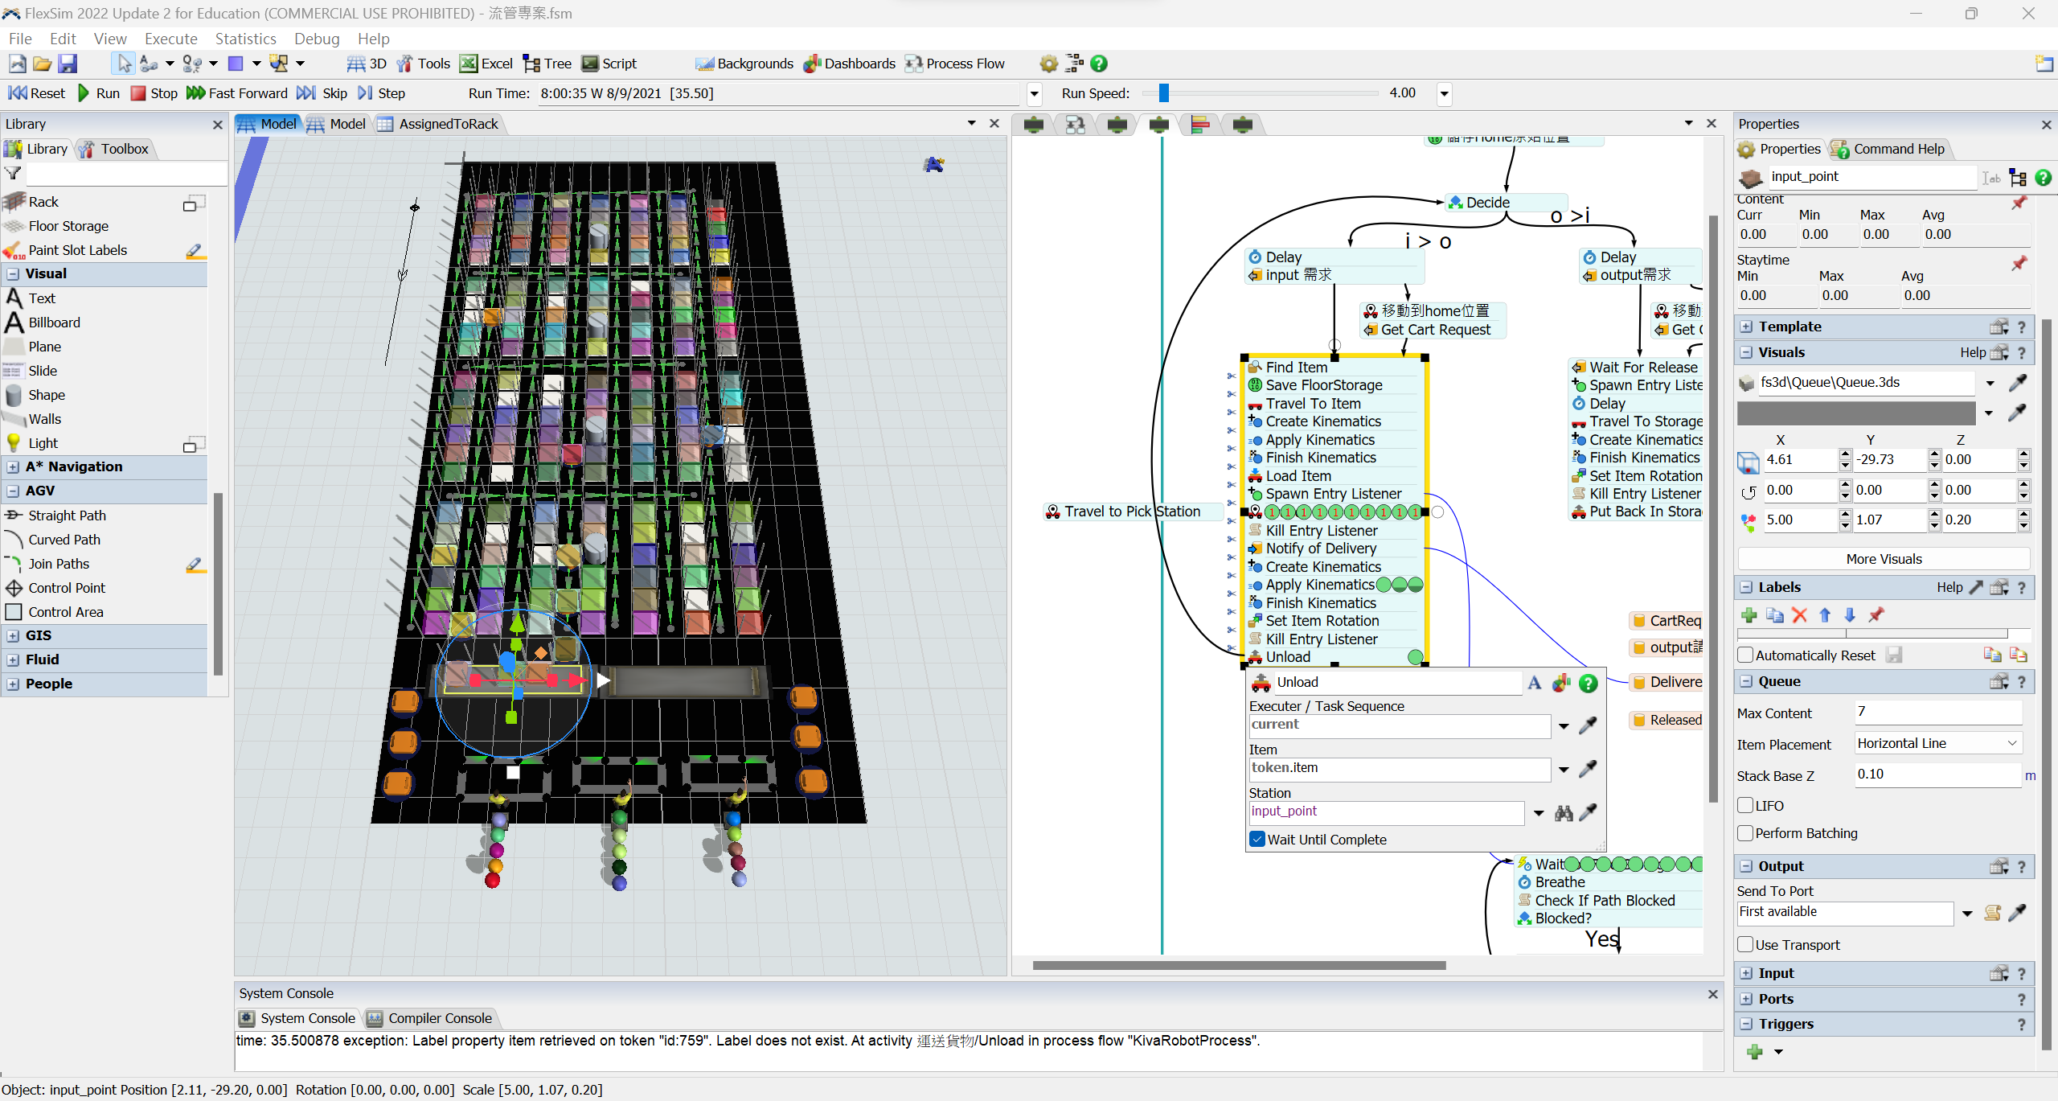Screen dimensions: 2058x1101
Task: Collapse the AGV library group
Action: [x=13, y=491]
